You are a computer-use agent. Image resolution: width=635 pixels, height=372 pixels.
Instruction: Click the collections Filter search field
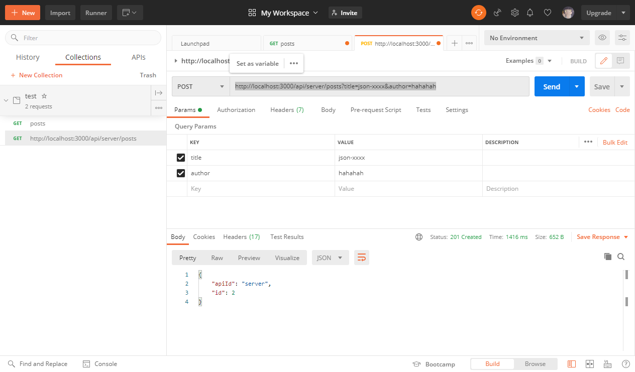[x=83, y=38]
